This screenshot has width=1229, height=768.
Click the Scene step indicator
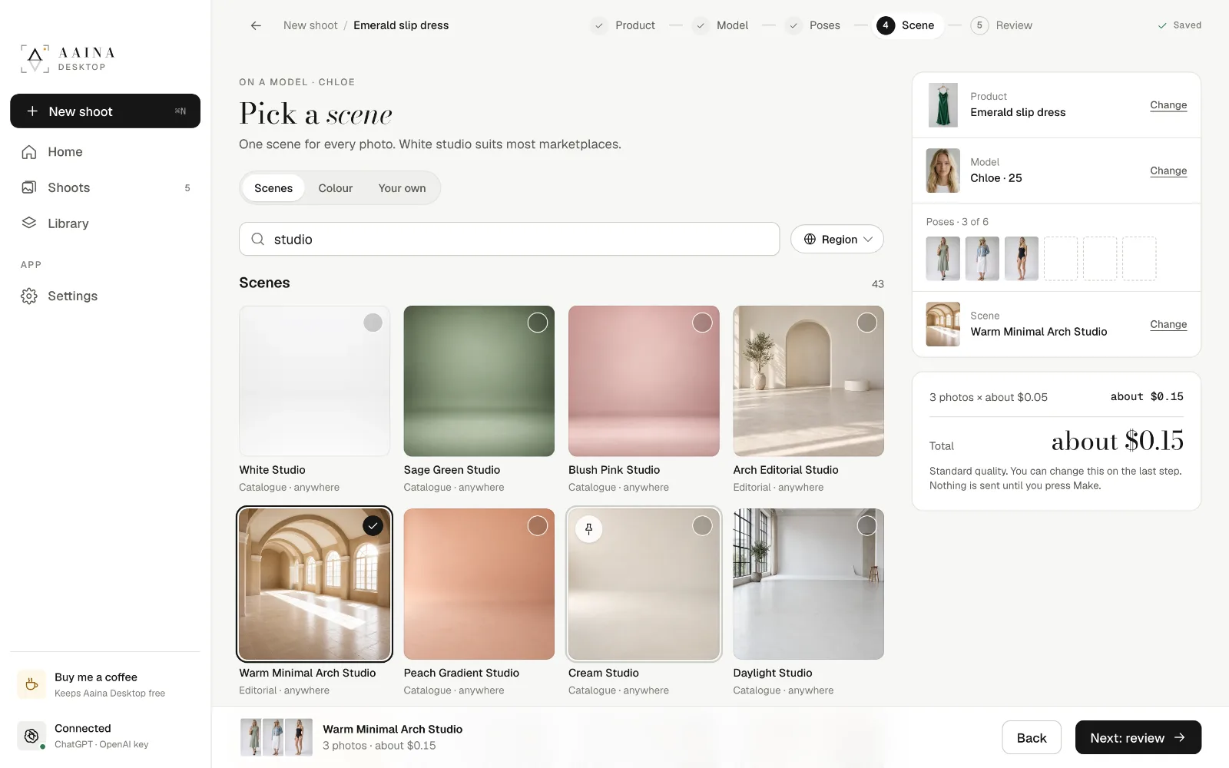pos(906,25)
